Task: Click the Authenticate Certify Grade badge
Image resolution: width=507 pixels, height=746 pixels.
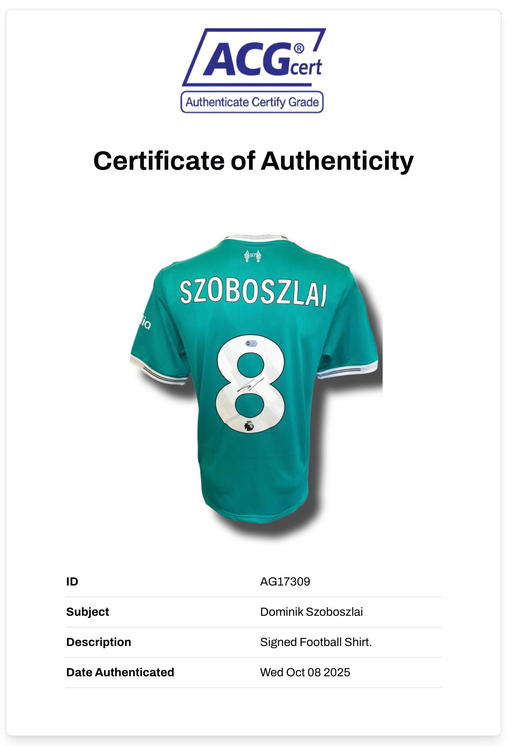Action: click(252, 102)
